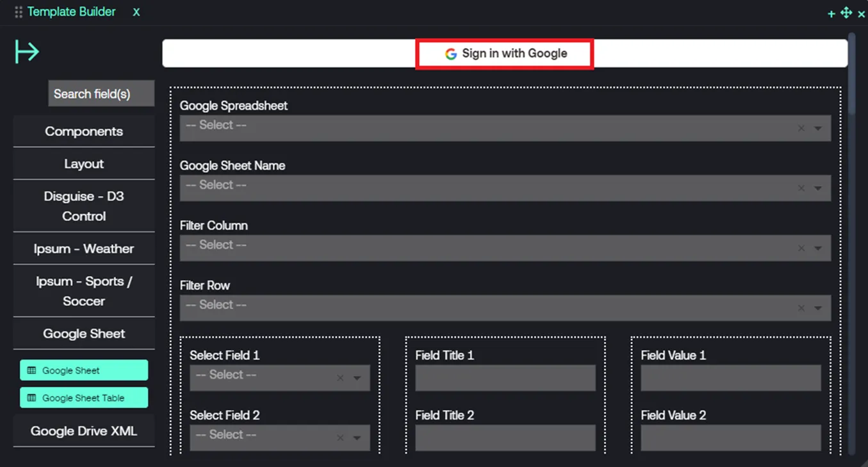Screen dimensions: 868x467
Task: Expand the Google Sheet Name dropdown
Action: pyautogui.click(x=818, y=188)
